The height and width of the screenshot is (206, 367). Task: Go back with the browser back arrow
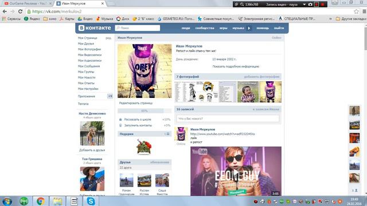[x=5, y=11]
